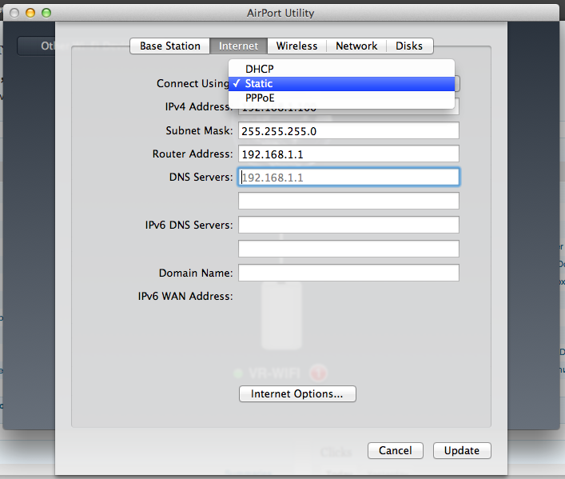Open the Wireless tab
Image resolution: width=565 pixels, height=479 pixels.
coord(297,46)
